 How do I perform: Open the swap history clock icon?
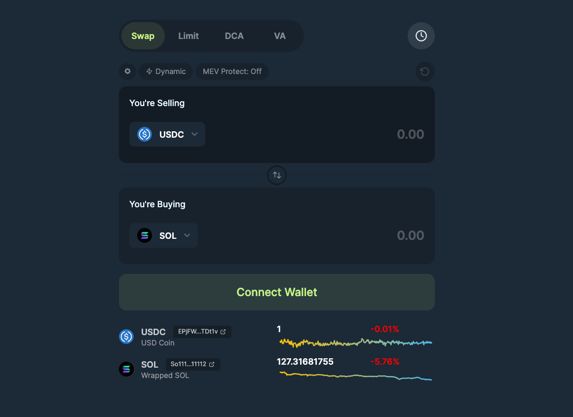pyautogui.click(x=421, y=36)
